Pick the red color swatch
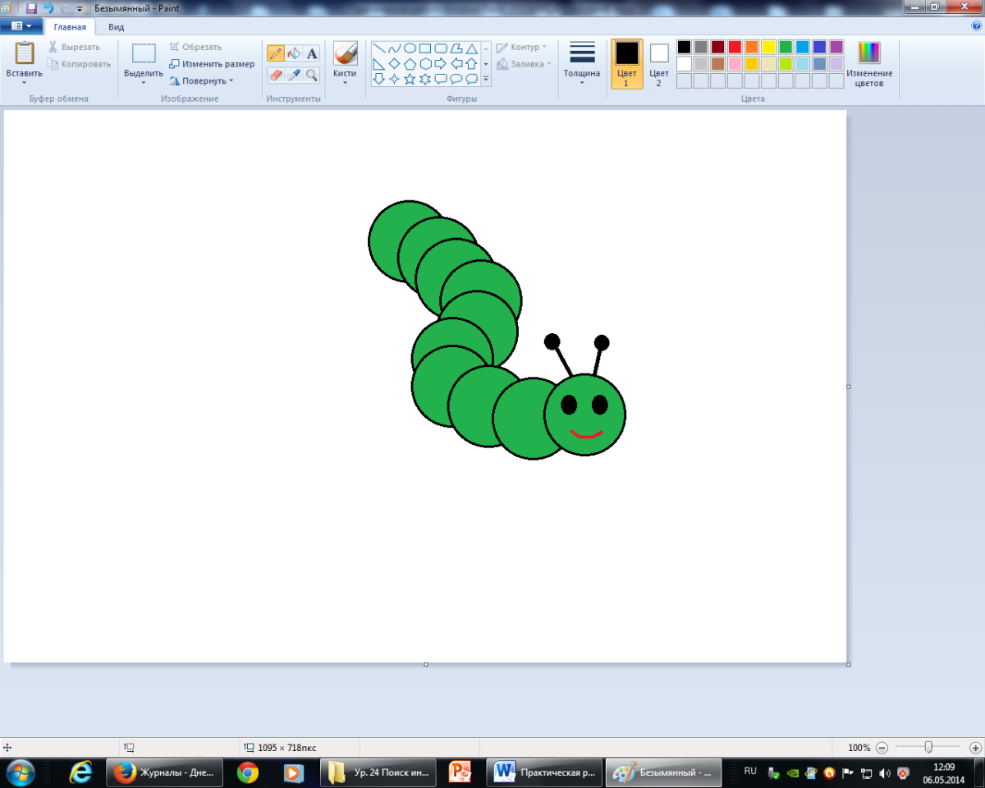 pyautogui.click(x=735, y=47)
